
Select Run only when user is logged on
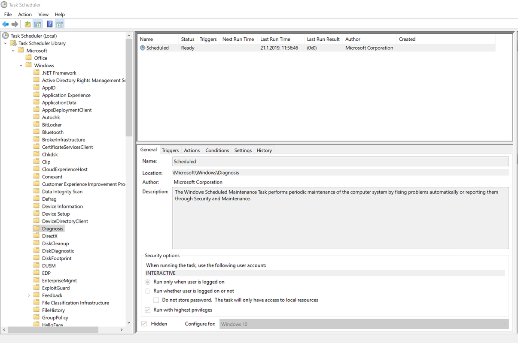click(147, 282)
